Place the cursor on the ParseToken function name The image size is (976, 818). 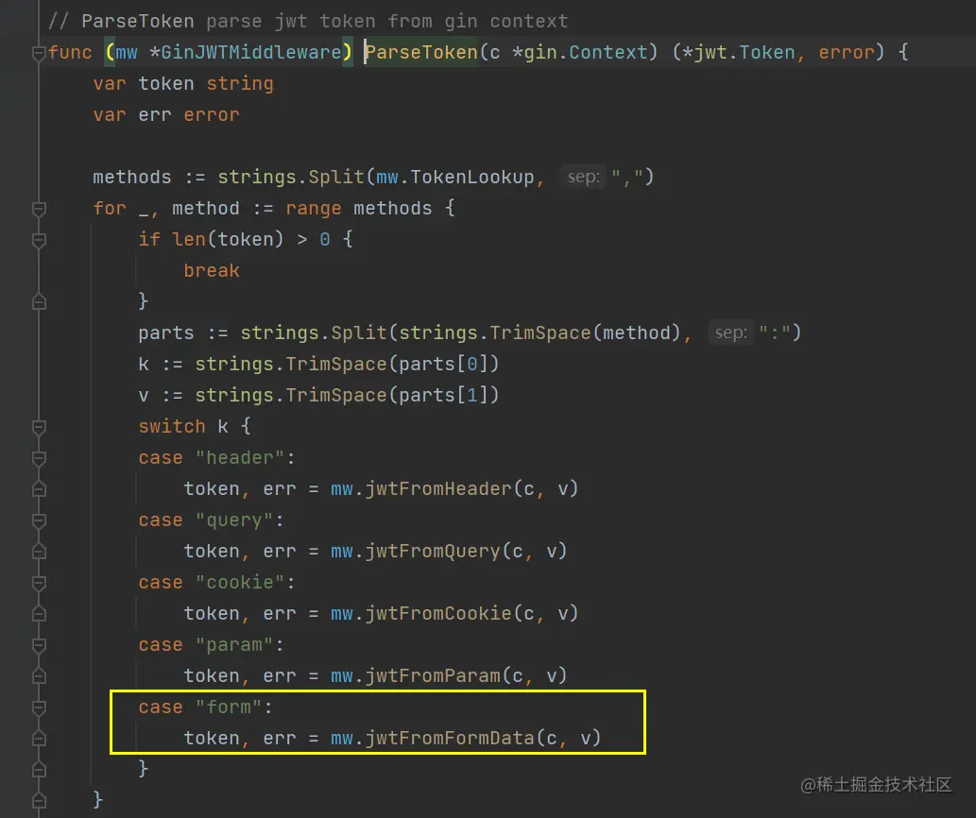(x=421, y=52)
